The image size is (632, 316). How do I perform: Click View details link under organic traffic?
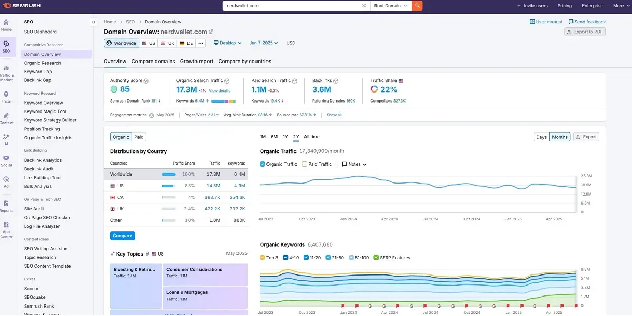220,91
